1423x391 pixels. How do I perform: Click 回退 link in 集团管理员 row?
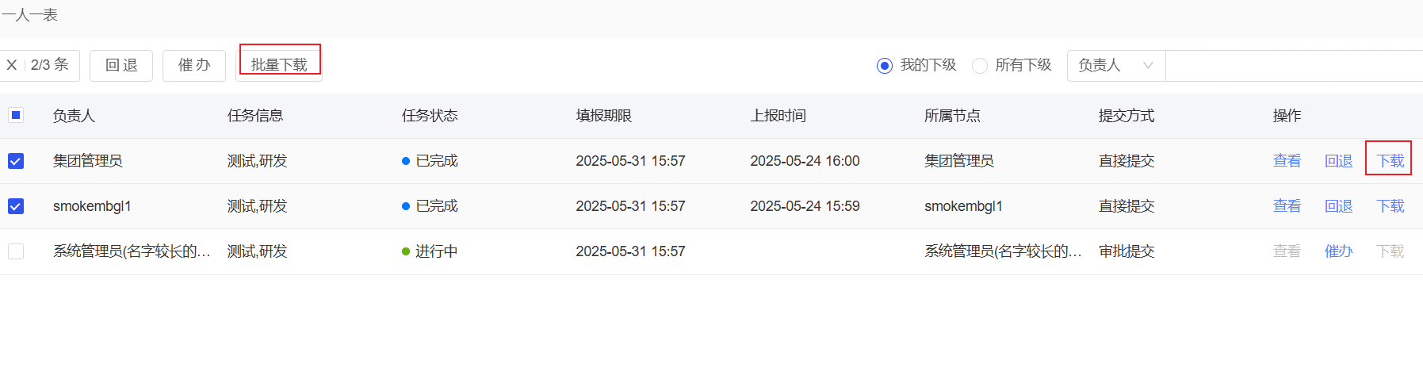point(1338,161)
